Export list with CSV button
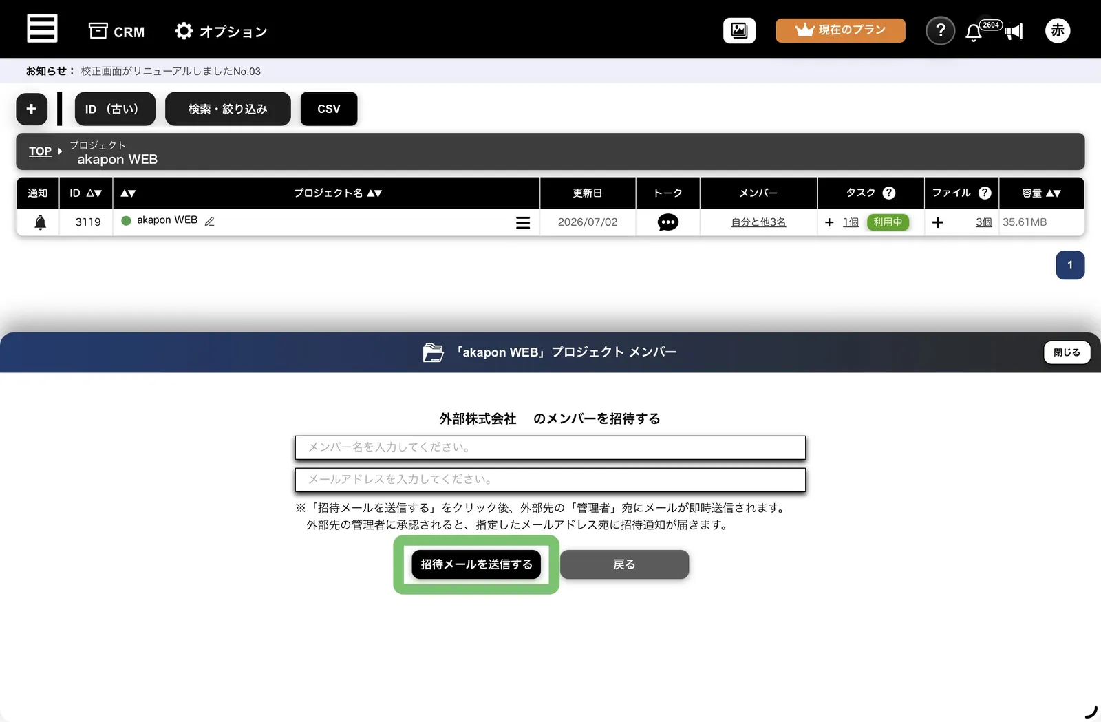Image resolution: width=1101 pixels, height=722 pixels. 329,109
